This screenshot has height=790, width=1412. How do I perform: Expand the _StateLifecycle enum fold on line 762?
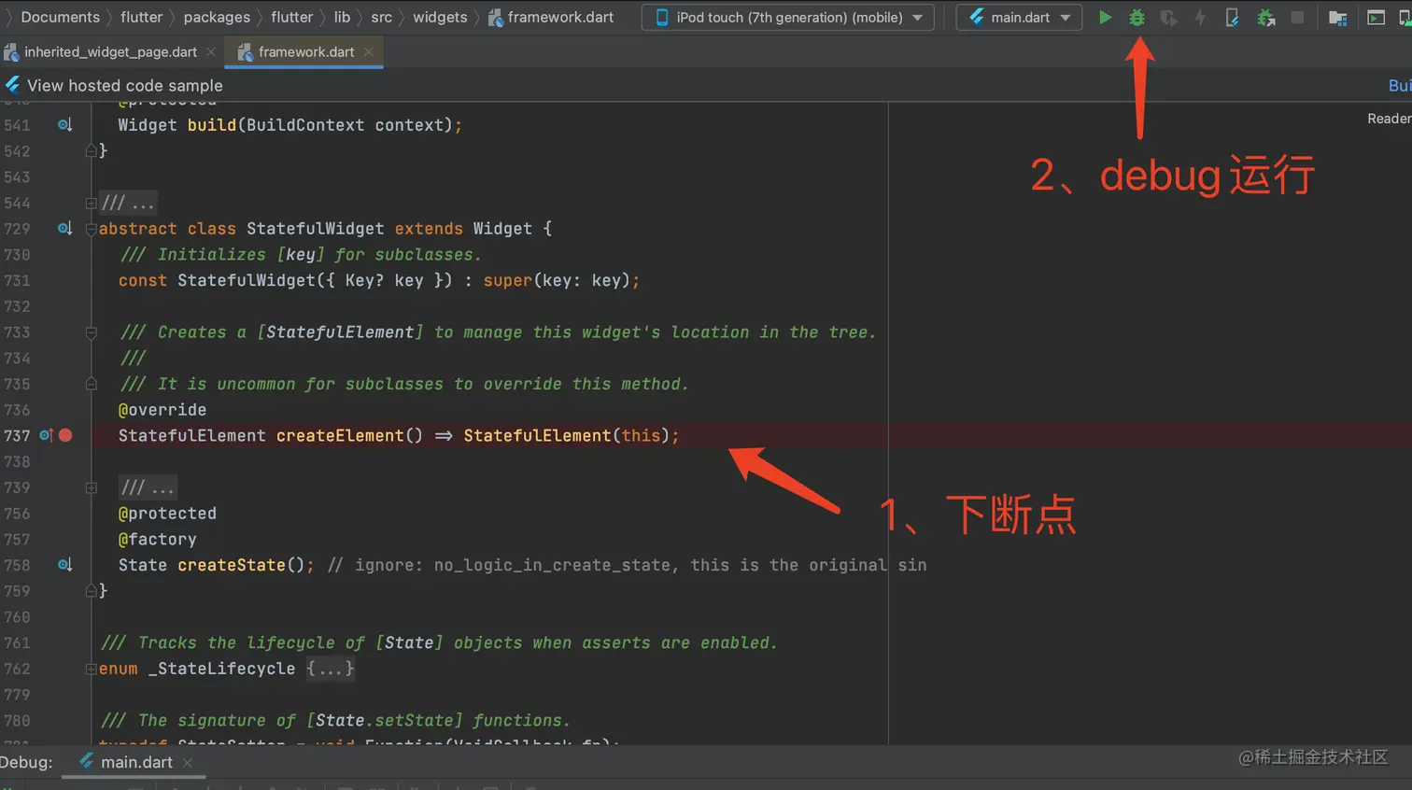click(91, 669)
